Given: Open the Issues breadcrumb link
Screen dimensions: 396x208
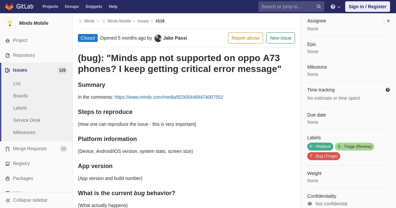Looking at the screenshot, I should [143, 21].
